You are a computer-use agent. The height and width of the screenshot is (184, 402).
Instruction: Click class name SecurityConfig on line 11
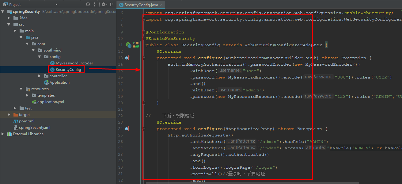[200, 45]
